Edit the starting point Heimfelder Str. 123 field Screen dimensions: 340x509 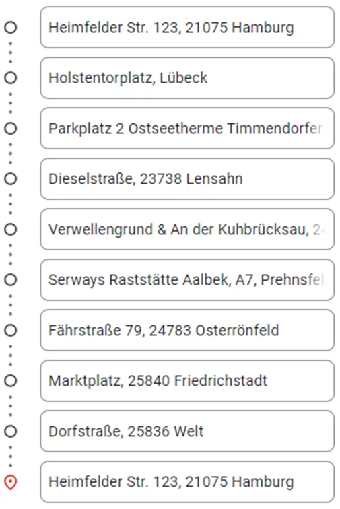pos(187,27)
